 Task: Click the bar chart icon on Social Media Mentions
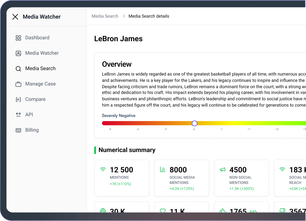point(162,169)
